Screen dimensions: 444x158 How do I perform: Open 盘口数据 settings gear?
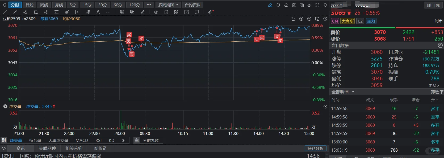440,45
